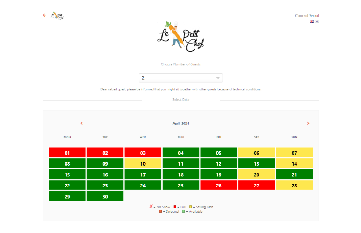
Task: Click the green Available legend swatch
Action: [183, 211]
